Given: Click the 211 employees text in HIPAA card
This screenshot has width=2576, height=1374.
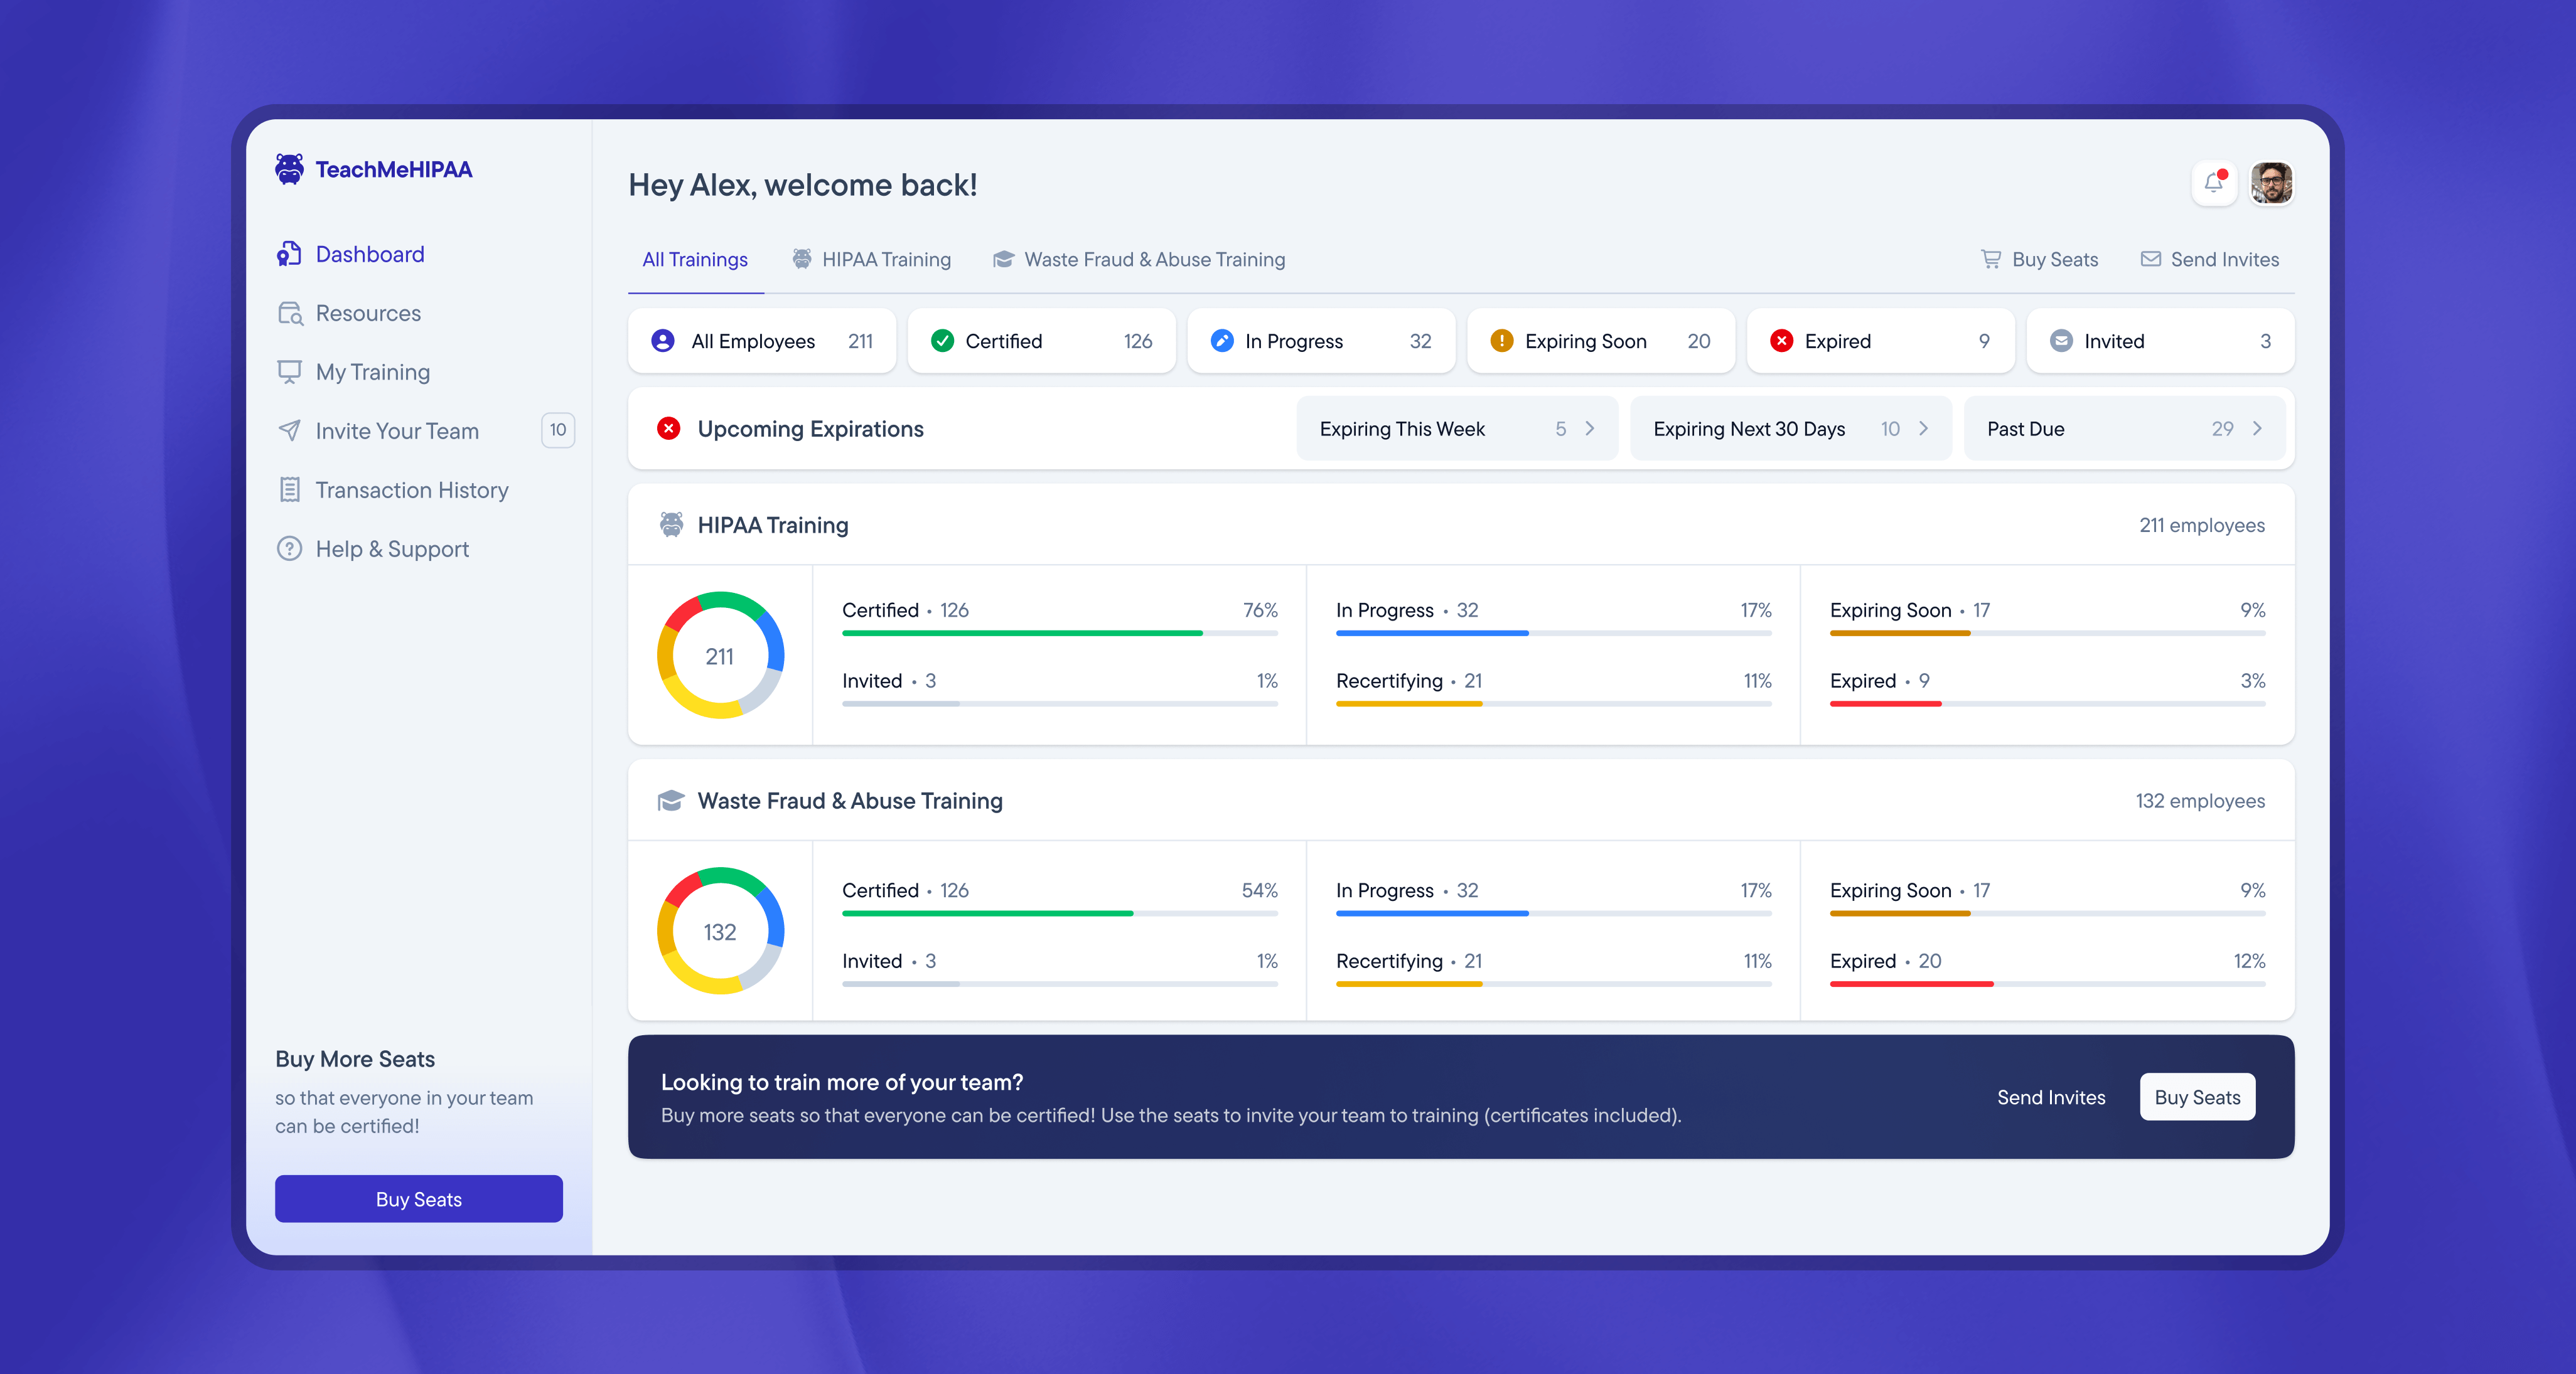Looking at the screenshot, I should (x=2202, y=526).
